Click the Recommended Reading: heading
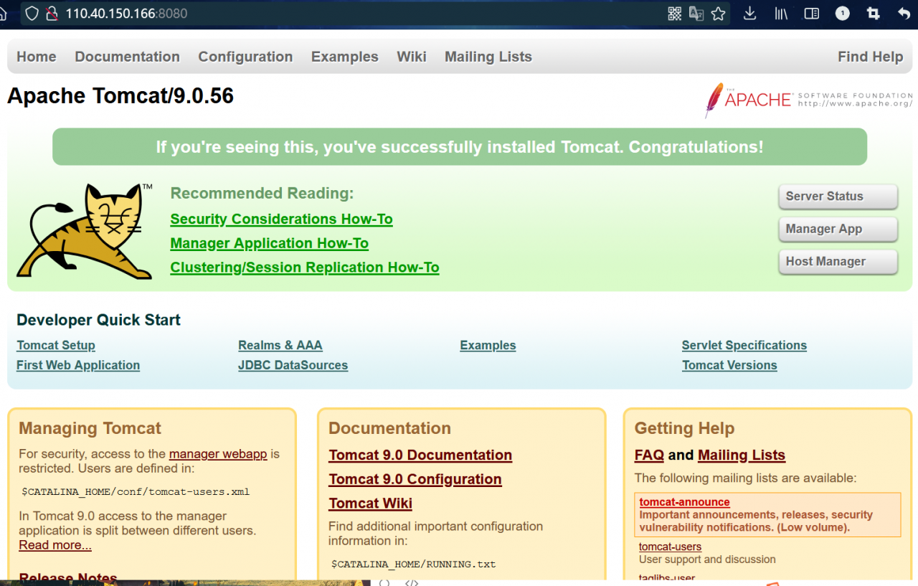Screen dimensions: 918x586 point(262,193)
